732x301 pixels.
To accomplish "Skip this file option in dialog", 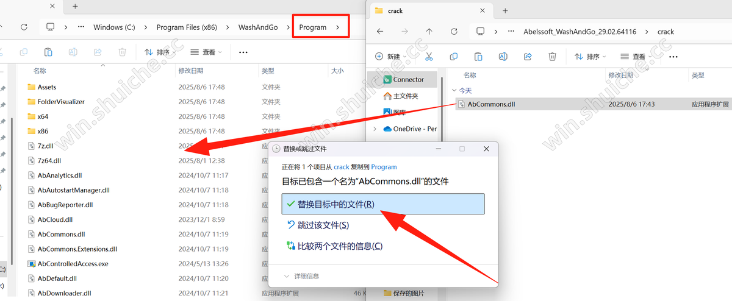I will point(318,225).
